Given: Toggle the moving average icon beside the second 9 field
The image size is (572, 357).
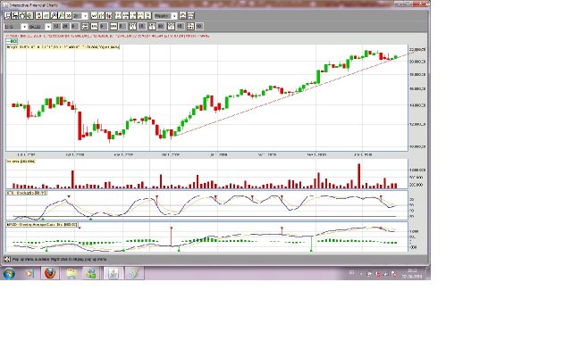Looking at the screenshot, I should pyautogui.click(x=94, y=26).
